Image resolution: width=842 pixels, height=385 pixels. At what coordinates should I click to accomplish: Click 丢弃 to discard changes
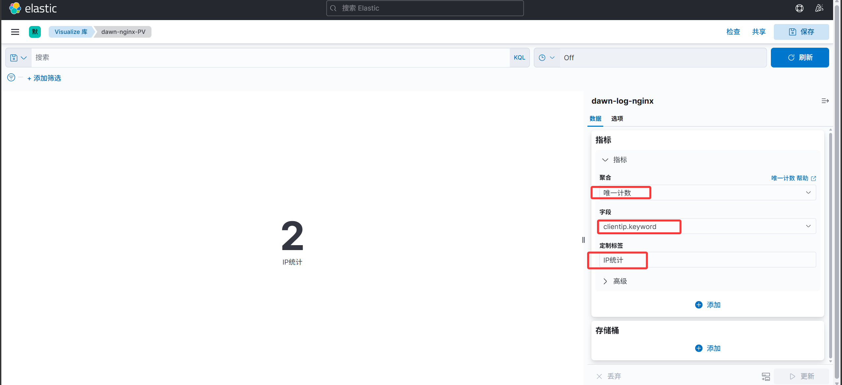click(609, 376)
